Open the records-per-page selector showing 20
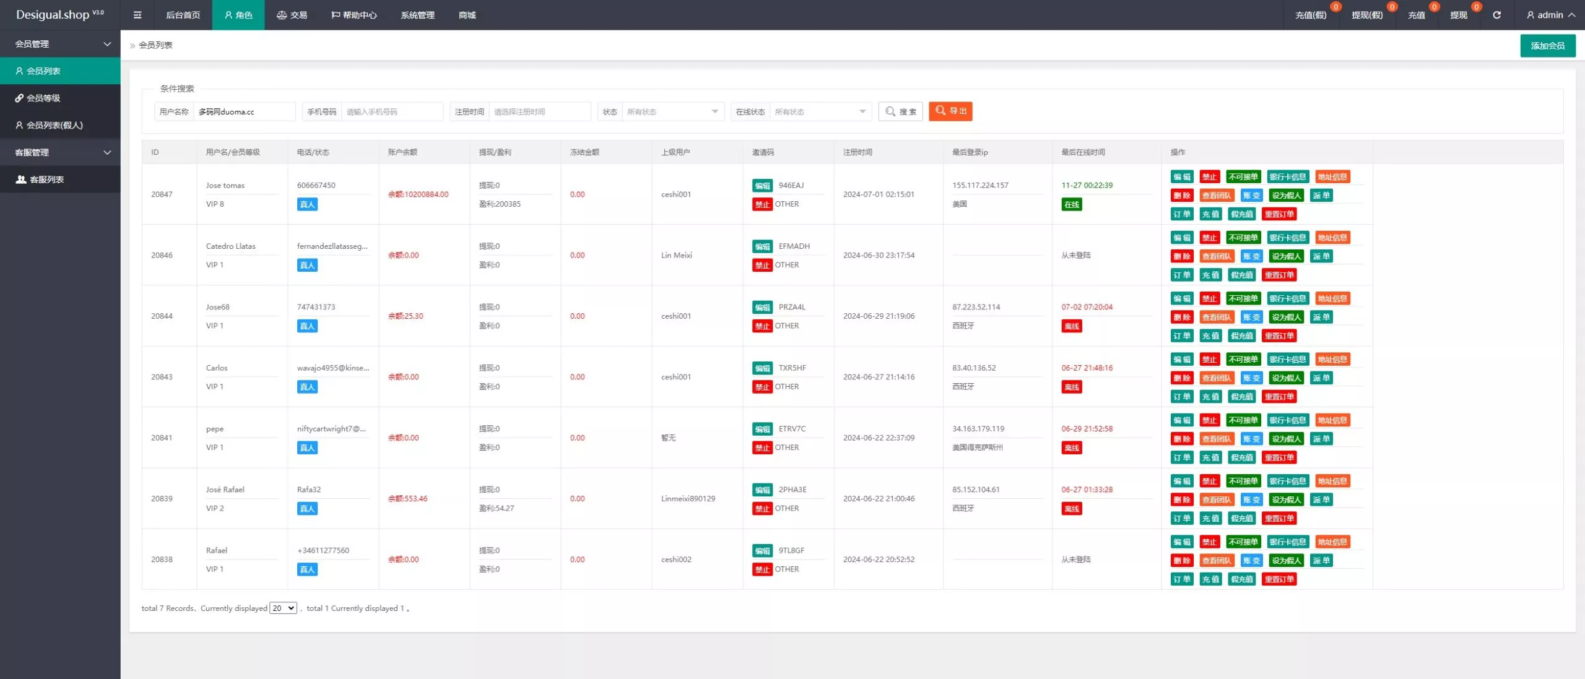This screenshot has width=1585, height=679. tap(283, 608)
